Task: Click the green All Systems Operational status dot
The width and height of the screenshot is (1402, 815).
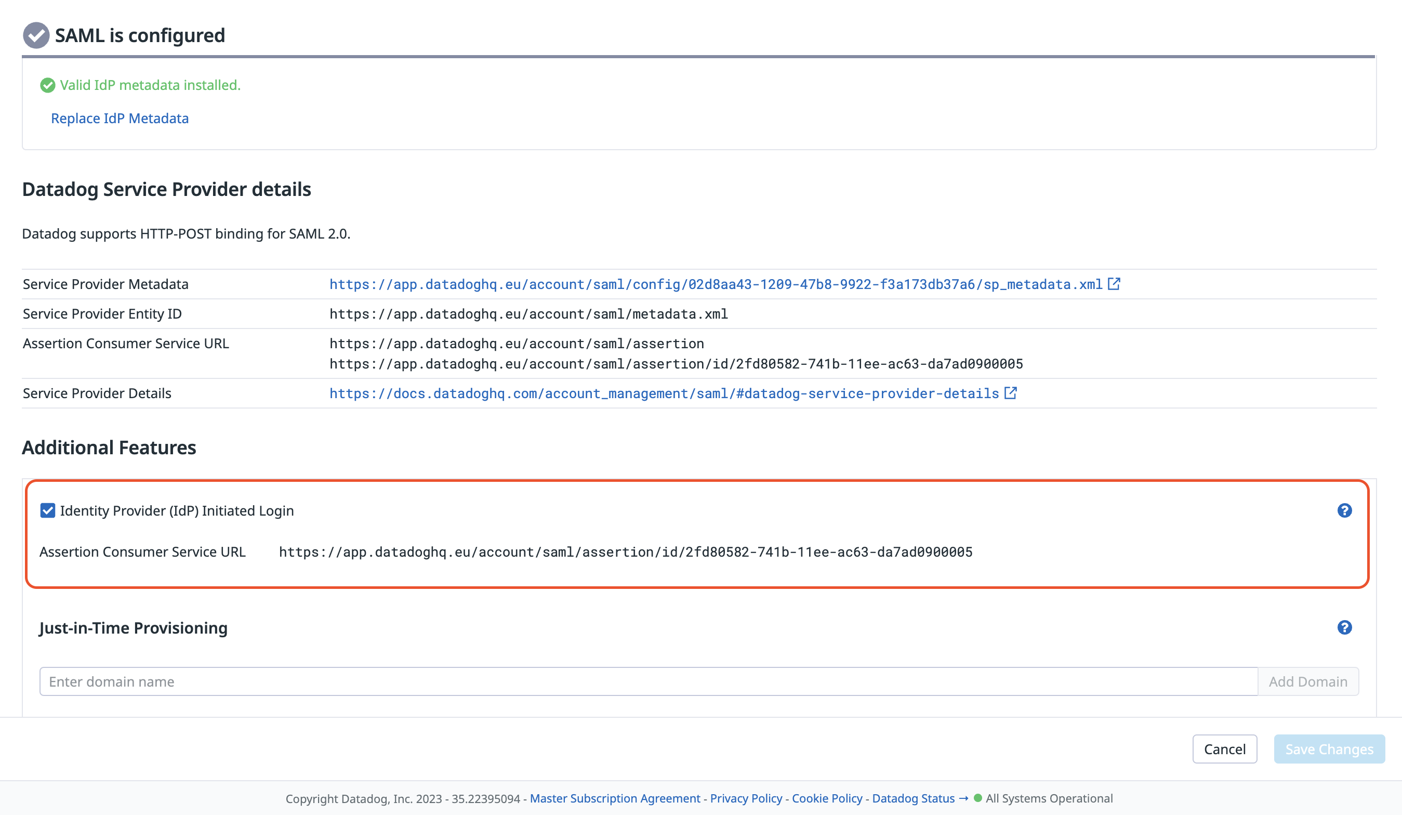Action: [x=977, y=798]
